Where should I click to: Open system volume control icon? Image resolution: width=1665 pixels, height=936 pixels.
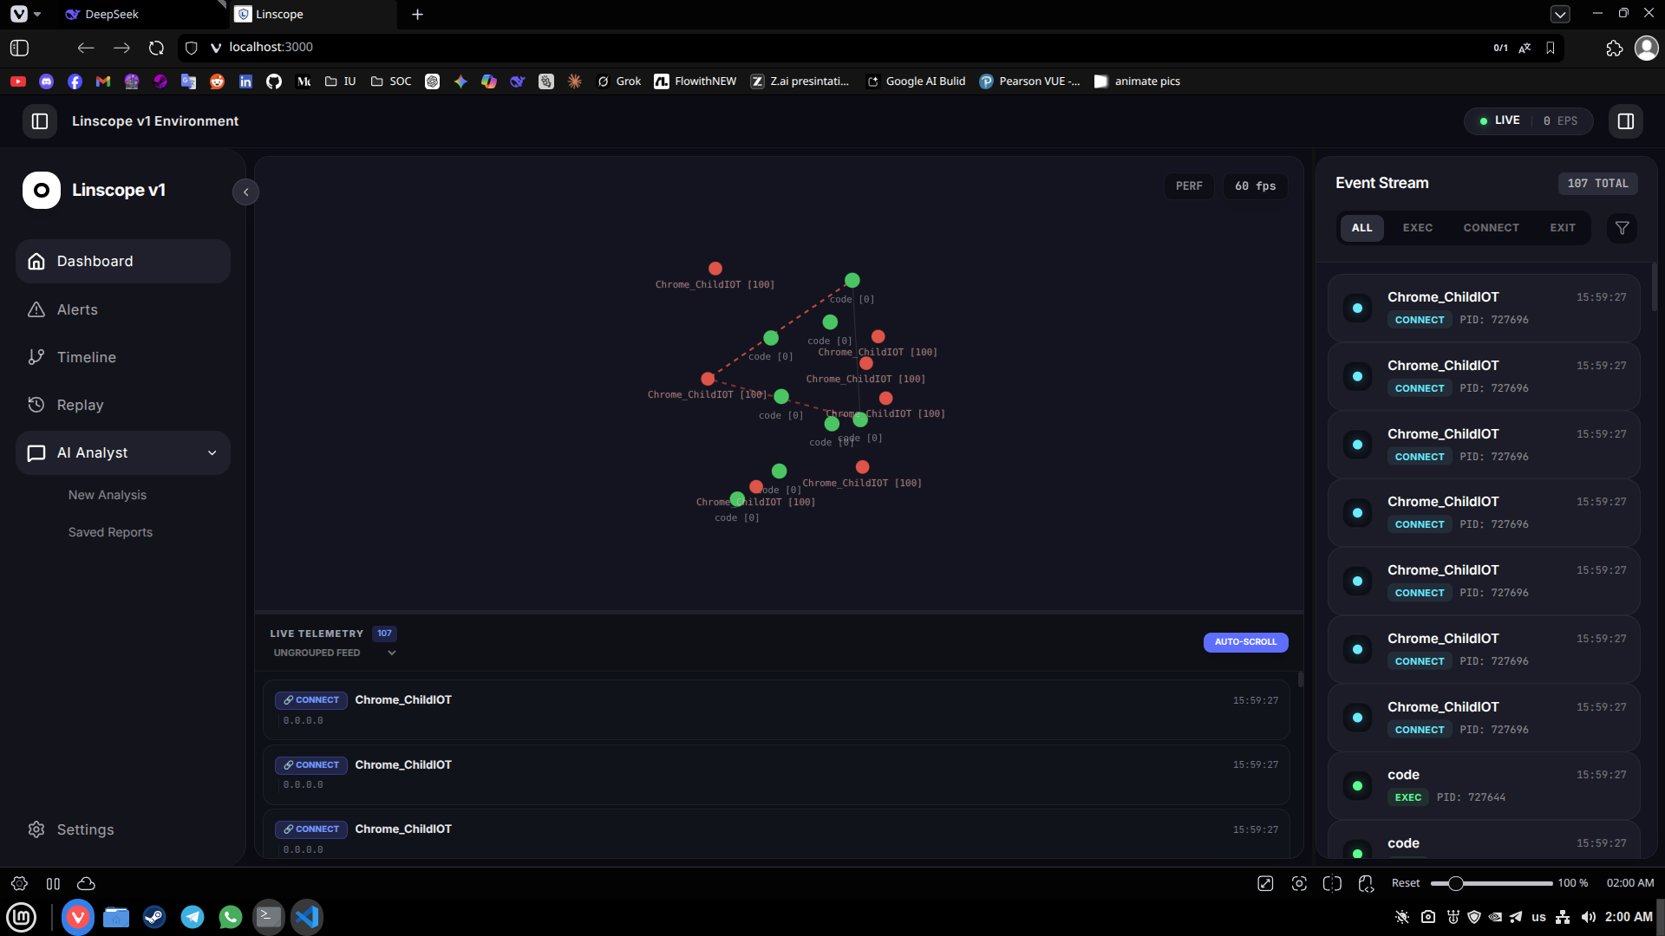pos(1588,917)
